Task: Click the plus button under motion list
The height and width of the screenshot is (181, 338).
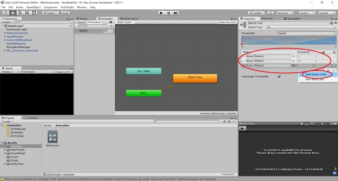Action: (x=328, y=70)
